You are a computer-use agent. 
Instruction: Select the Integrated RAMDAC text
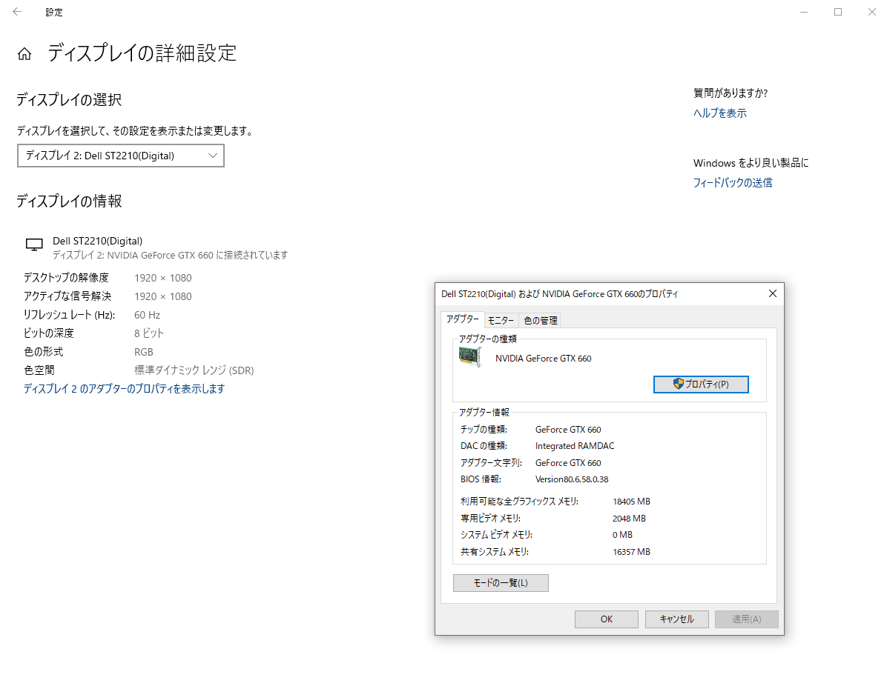tap(575, 446)
